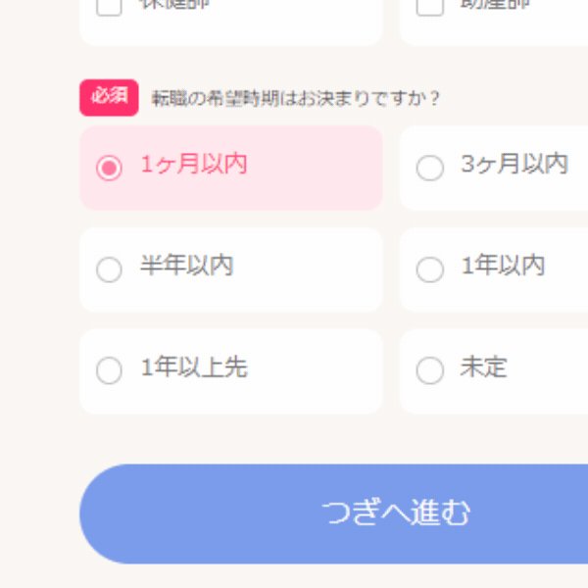Image resolution: width=588 pixels, height=588 pixels.
Task: Click the 未定 option label
Action: tap(484, 368)
